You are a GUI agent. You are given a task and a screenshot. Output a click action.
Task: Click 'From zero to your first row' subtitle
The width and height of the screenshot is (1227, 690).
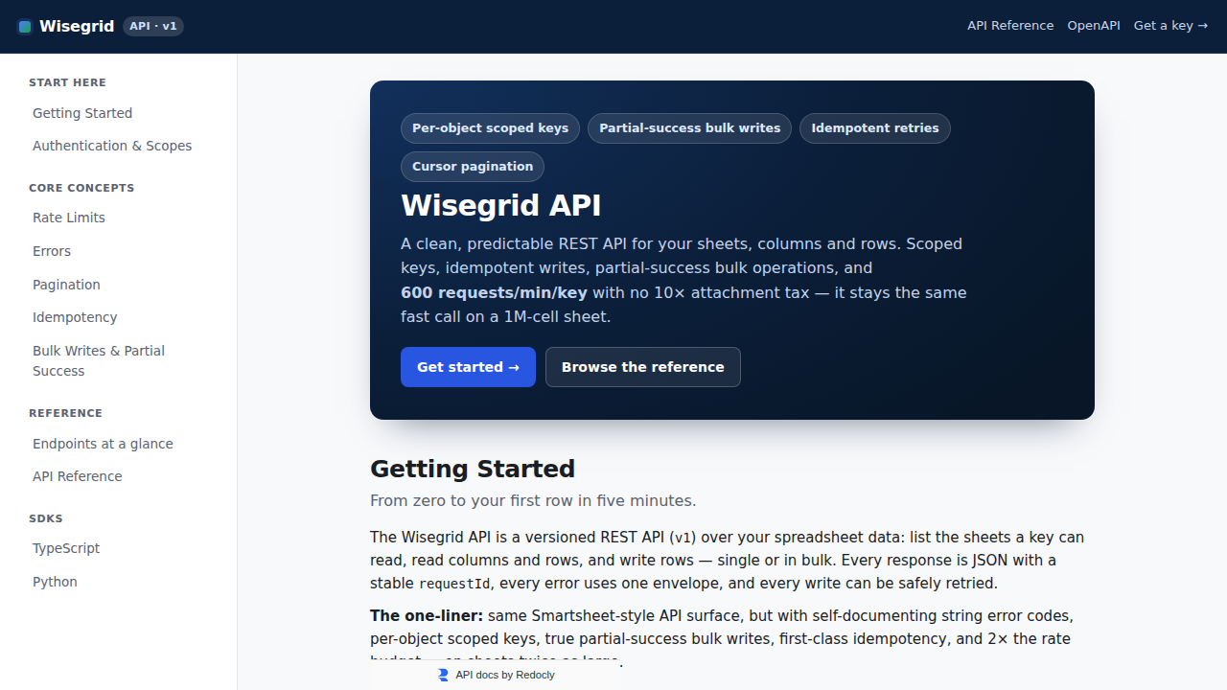tap(533, 500)
